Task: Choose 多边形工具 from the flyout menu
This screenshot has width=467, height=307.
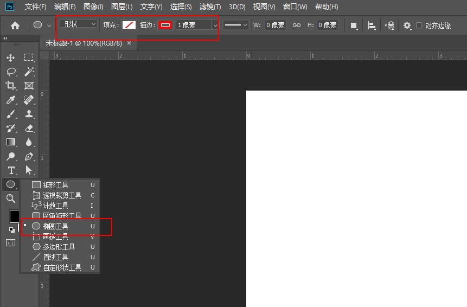Action: pos(59,247)
